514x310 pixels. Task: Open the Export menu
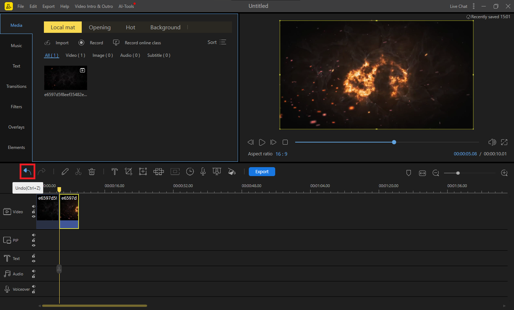click(x=49, y=6)
